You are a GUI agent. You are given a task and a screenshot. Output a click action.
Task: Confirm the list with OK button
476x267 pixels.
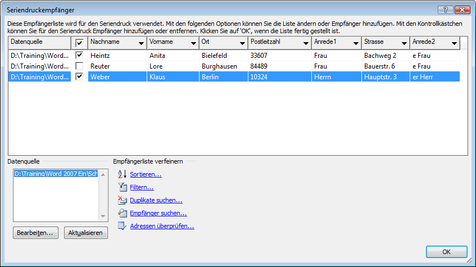446,252
